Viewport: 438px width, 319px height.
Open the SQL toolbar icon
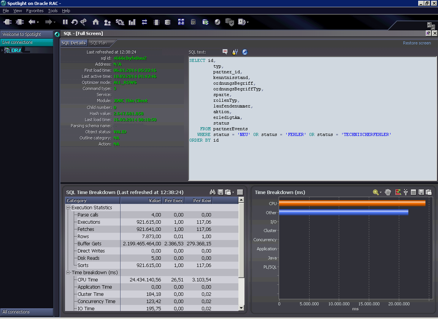[x=120, y=22]
